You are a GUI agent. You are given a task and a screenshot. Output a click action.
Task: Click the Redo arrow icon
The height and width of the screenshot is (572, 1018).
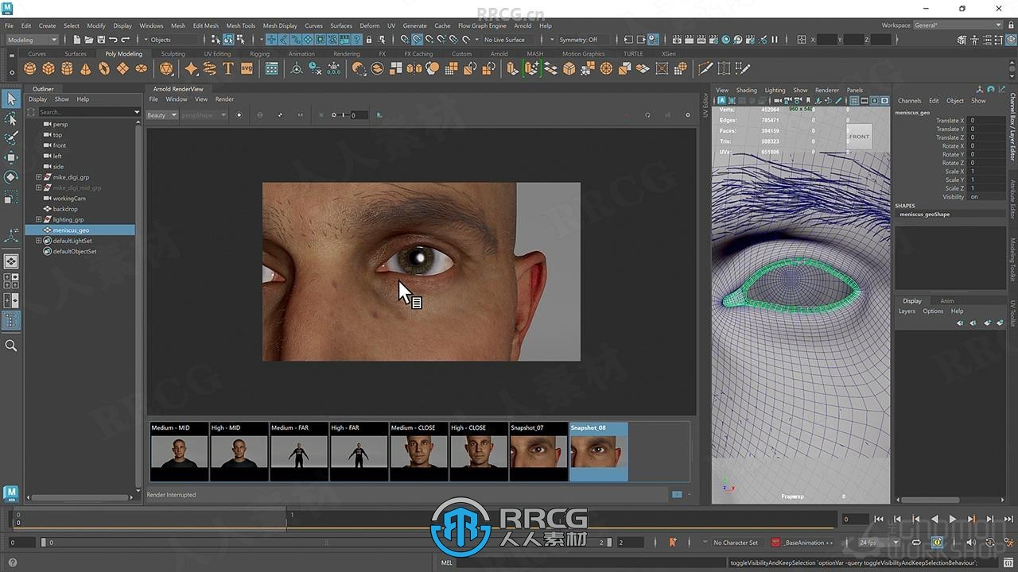125,39
